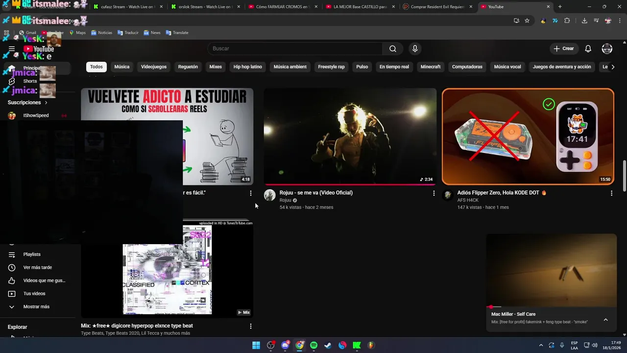Open the Rojuu video title
This screenshot has width=627, height=353.
point(316,193)
